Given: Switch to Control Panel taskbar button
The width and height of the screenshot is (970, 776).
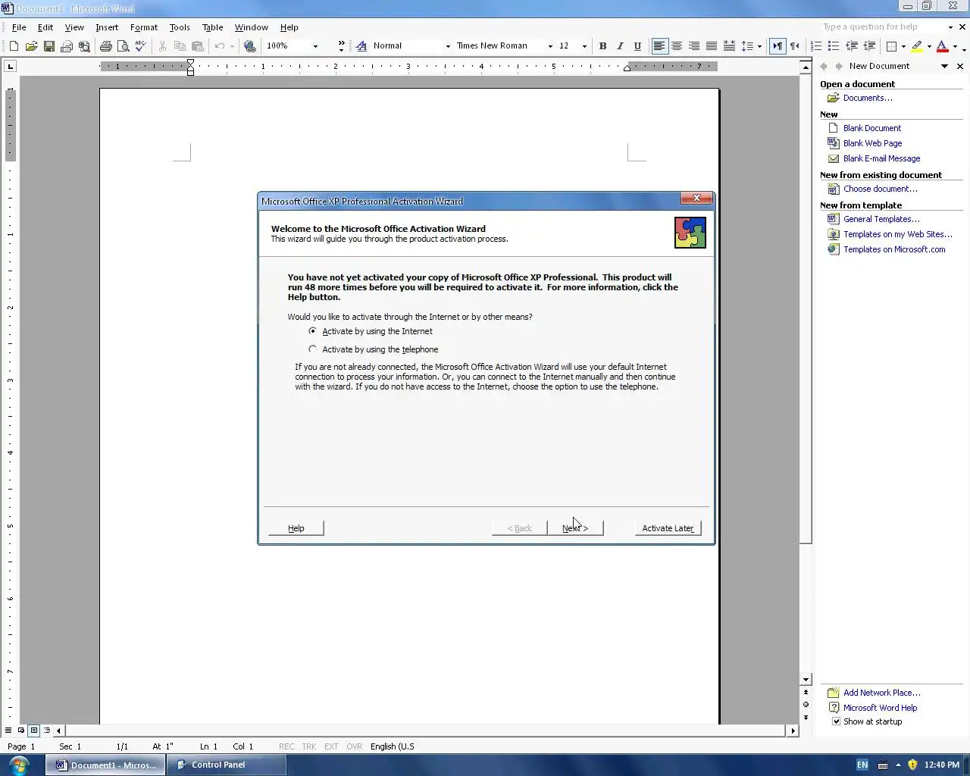Looking at the screenshot, I should click(x=226, y=765).
